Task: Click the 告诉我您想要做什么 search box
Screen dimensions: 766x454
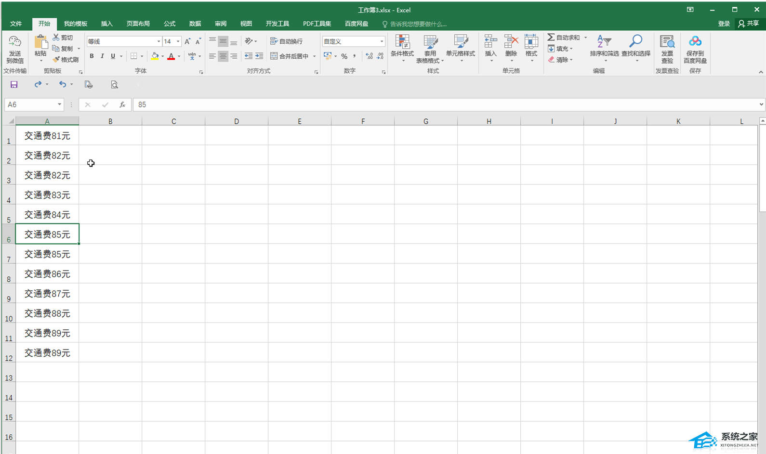Action: 415,24
